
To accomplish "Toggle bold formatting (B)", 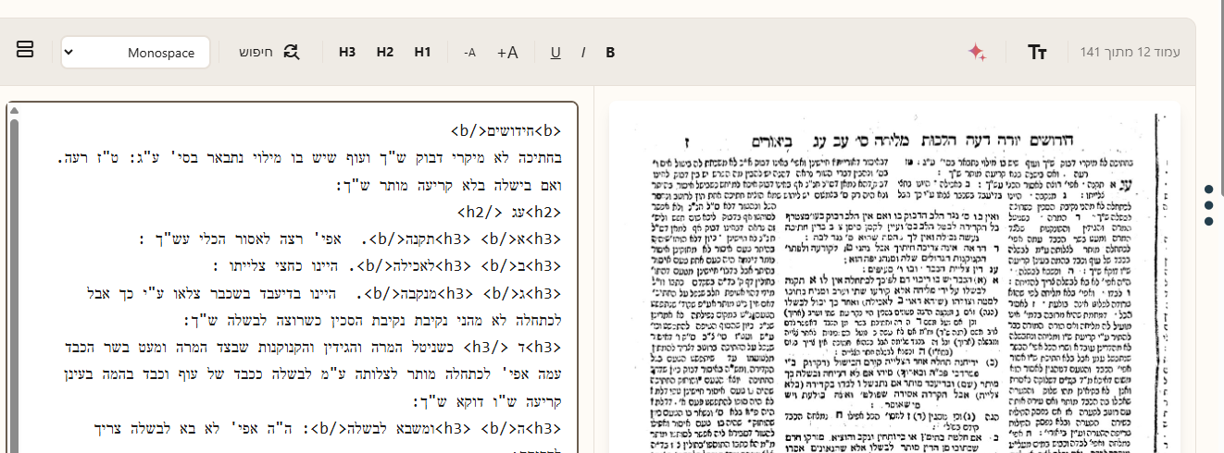I will (610, 53).
